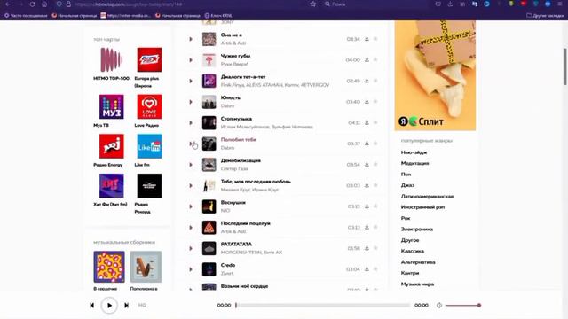Image resolution: width=568 pixels, height=319 pixels.
Task: Play the track Веснушки
Action: [191, 206]
